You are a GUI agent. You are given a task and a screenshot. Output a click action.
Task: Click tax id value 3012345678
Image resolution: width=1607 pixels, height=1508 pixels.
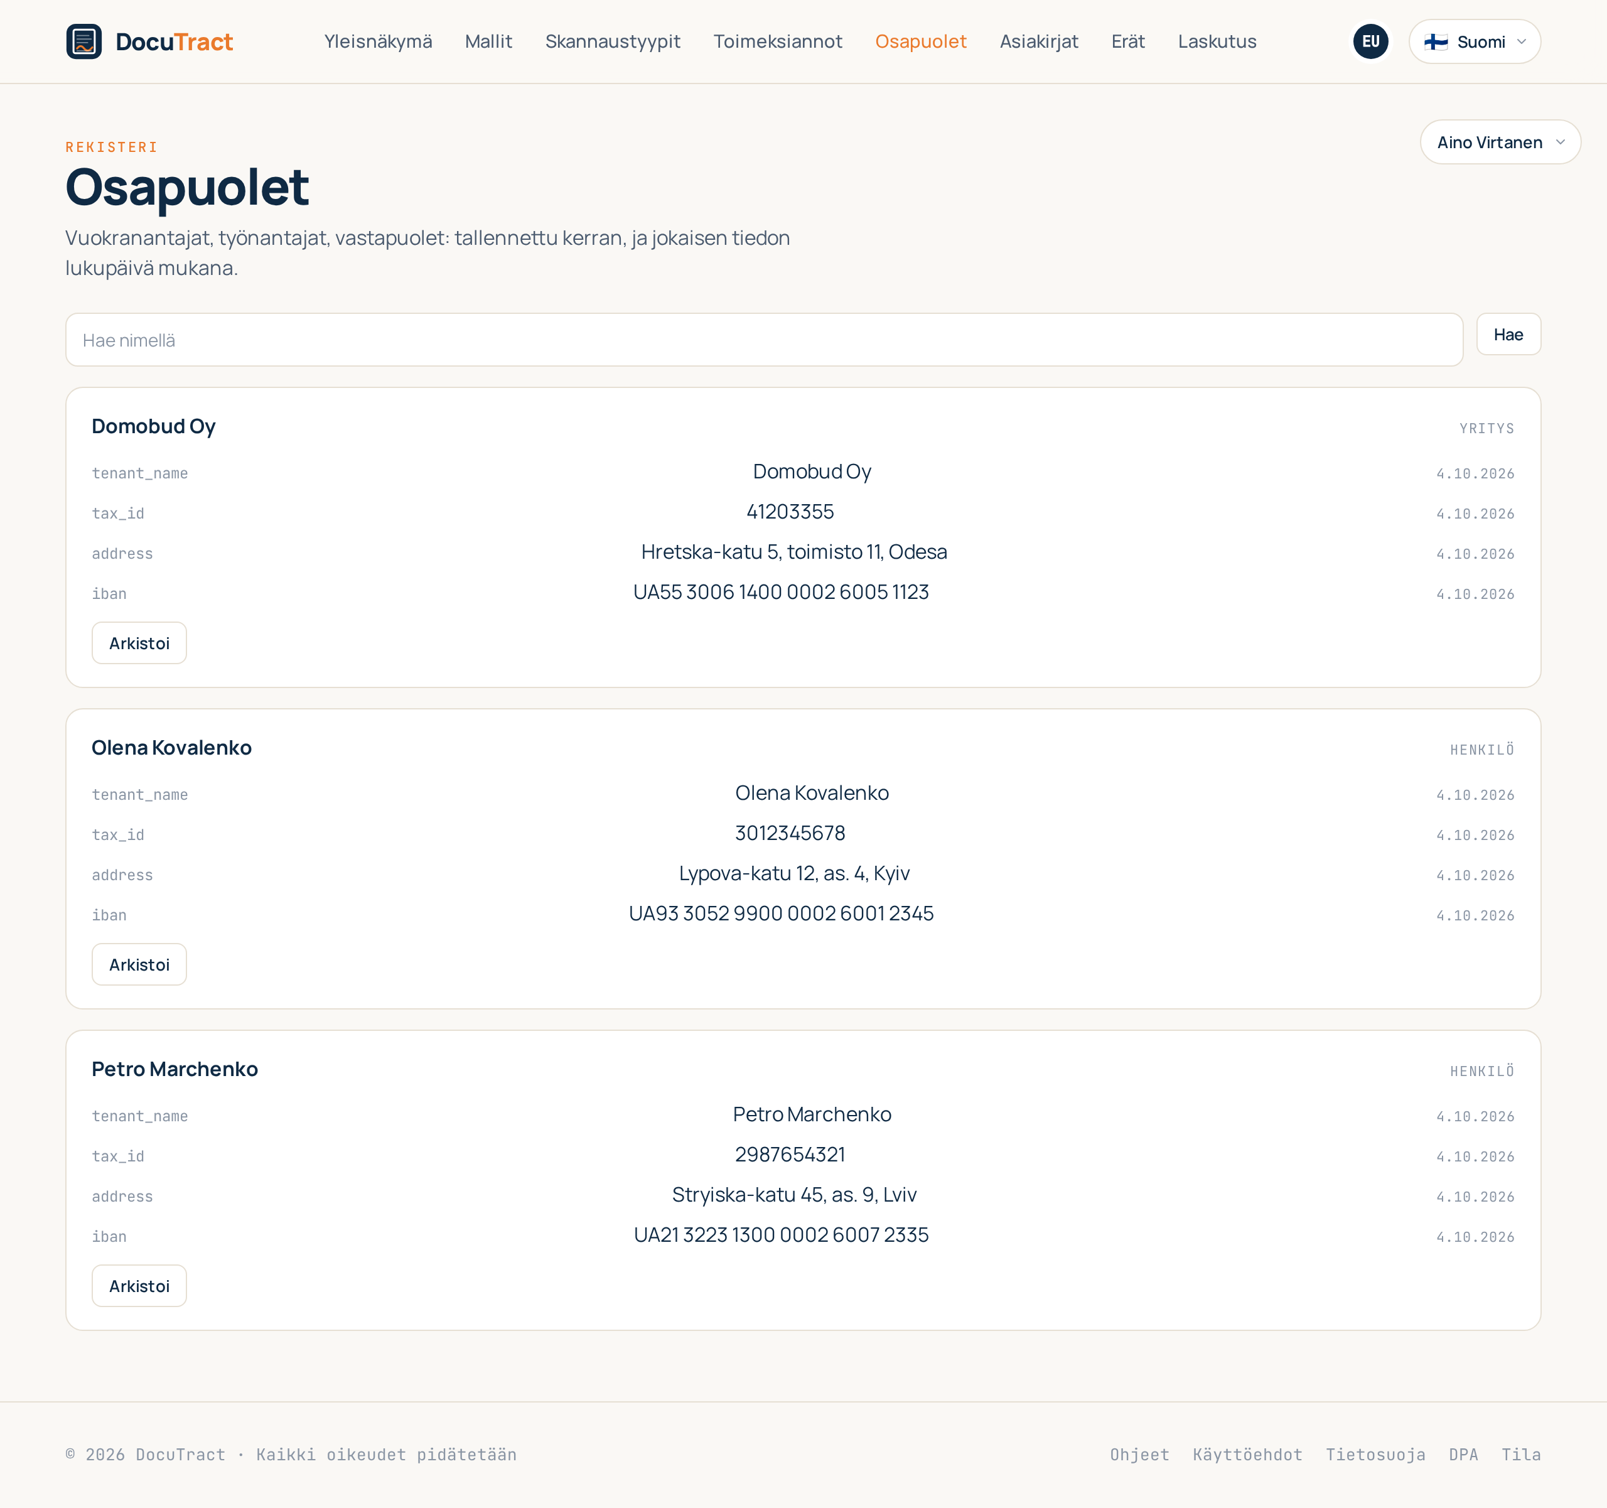click(x=790, y=833)
